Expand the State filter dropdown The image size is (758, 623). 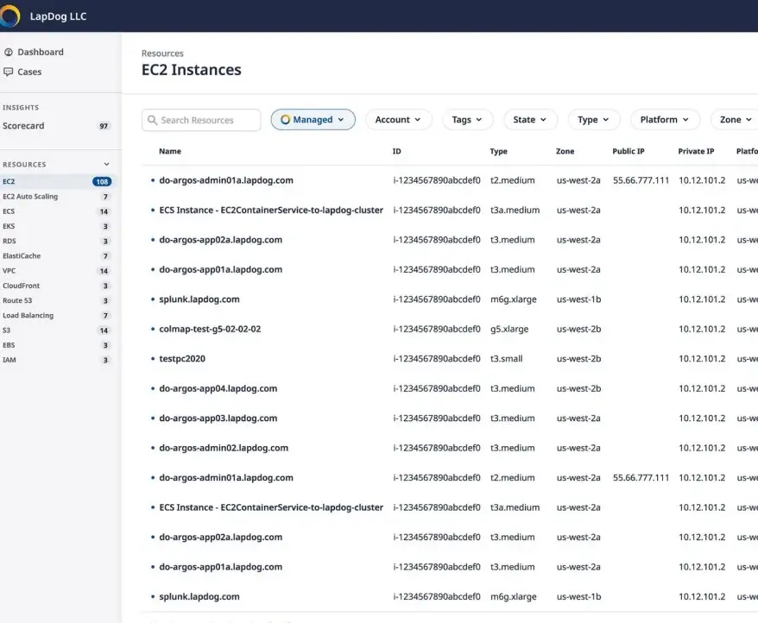[x=529, y=119]
